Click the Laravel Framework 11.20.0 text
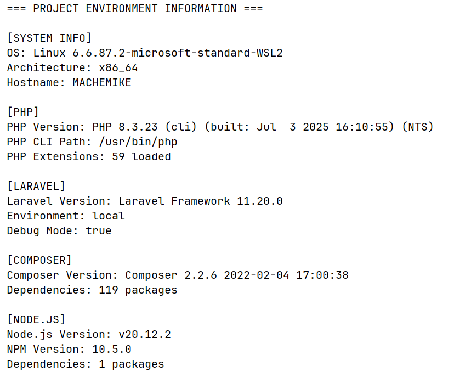Viewport: 471px width, 383px height. (201, 201)
